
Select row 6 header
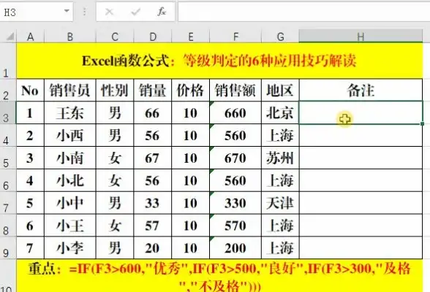8,180
